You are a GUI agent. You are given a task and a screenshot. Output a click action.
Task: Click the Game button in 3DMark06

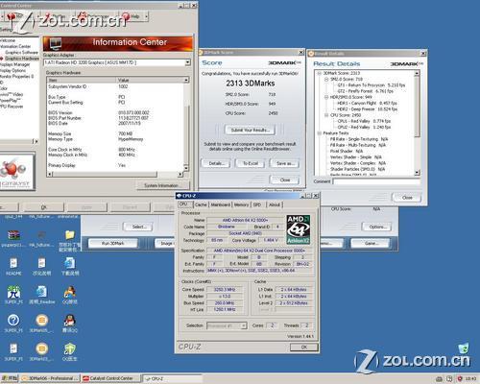click(370, 244)
